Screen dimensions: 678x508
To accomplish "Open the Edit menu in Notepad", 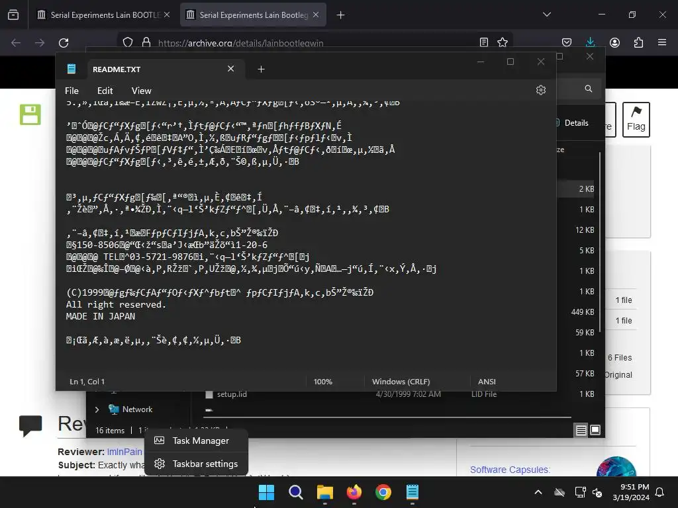I will [105, 91].
